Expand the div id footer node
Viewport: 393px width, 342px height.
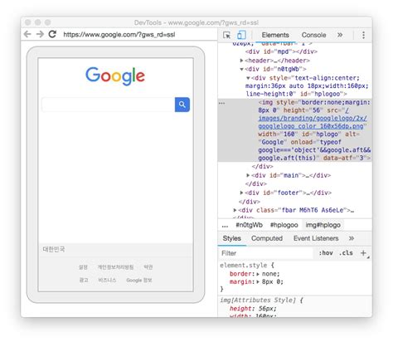pos(241,193)
